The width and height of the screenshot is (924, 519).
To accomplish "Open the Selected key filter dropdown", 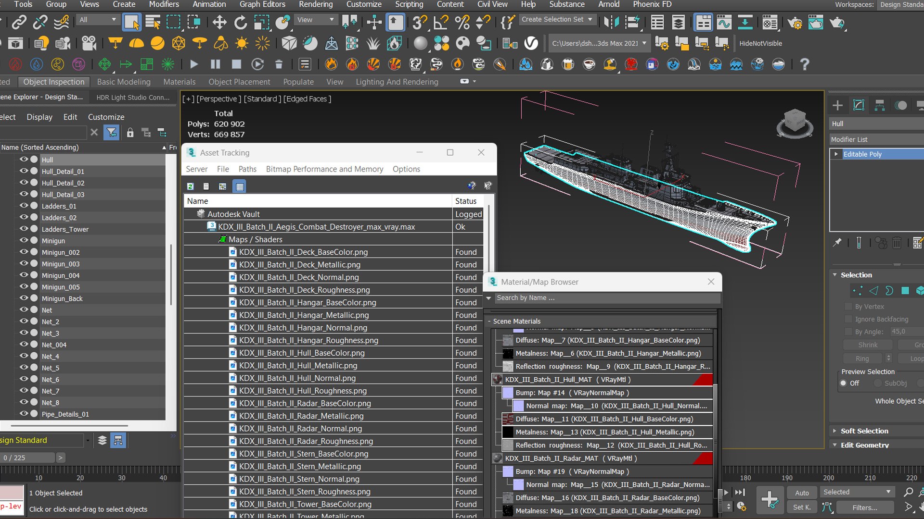I will click(x=857, y=492).
